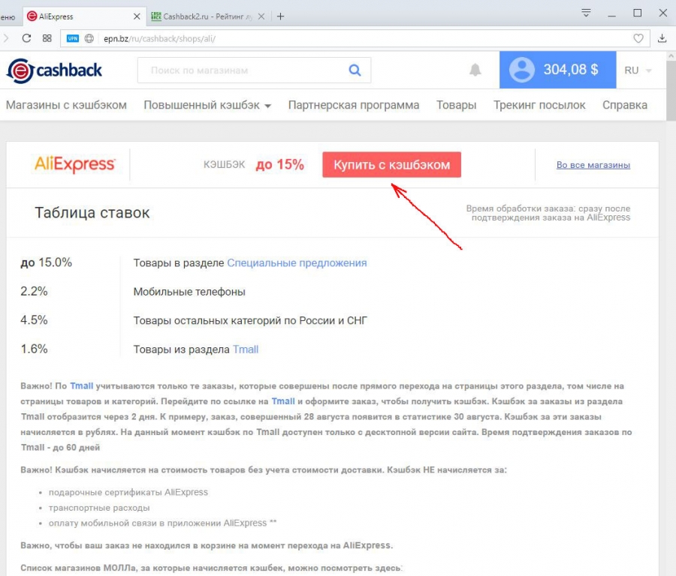Click the 'Таблица ставок' heading

tap(92, 213)
